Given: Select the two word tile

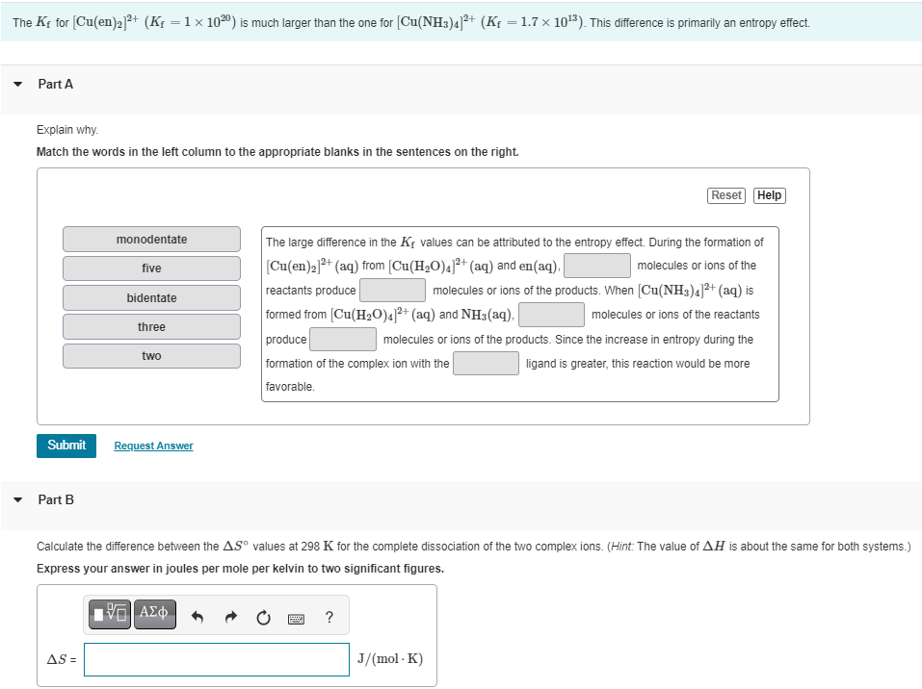Looking at the screenshot, I should tap(151, 355).
